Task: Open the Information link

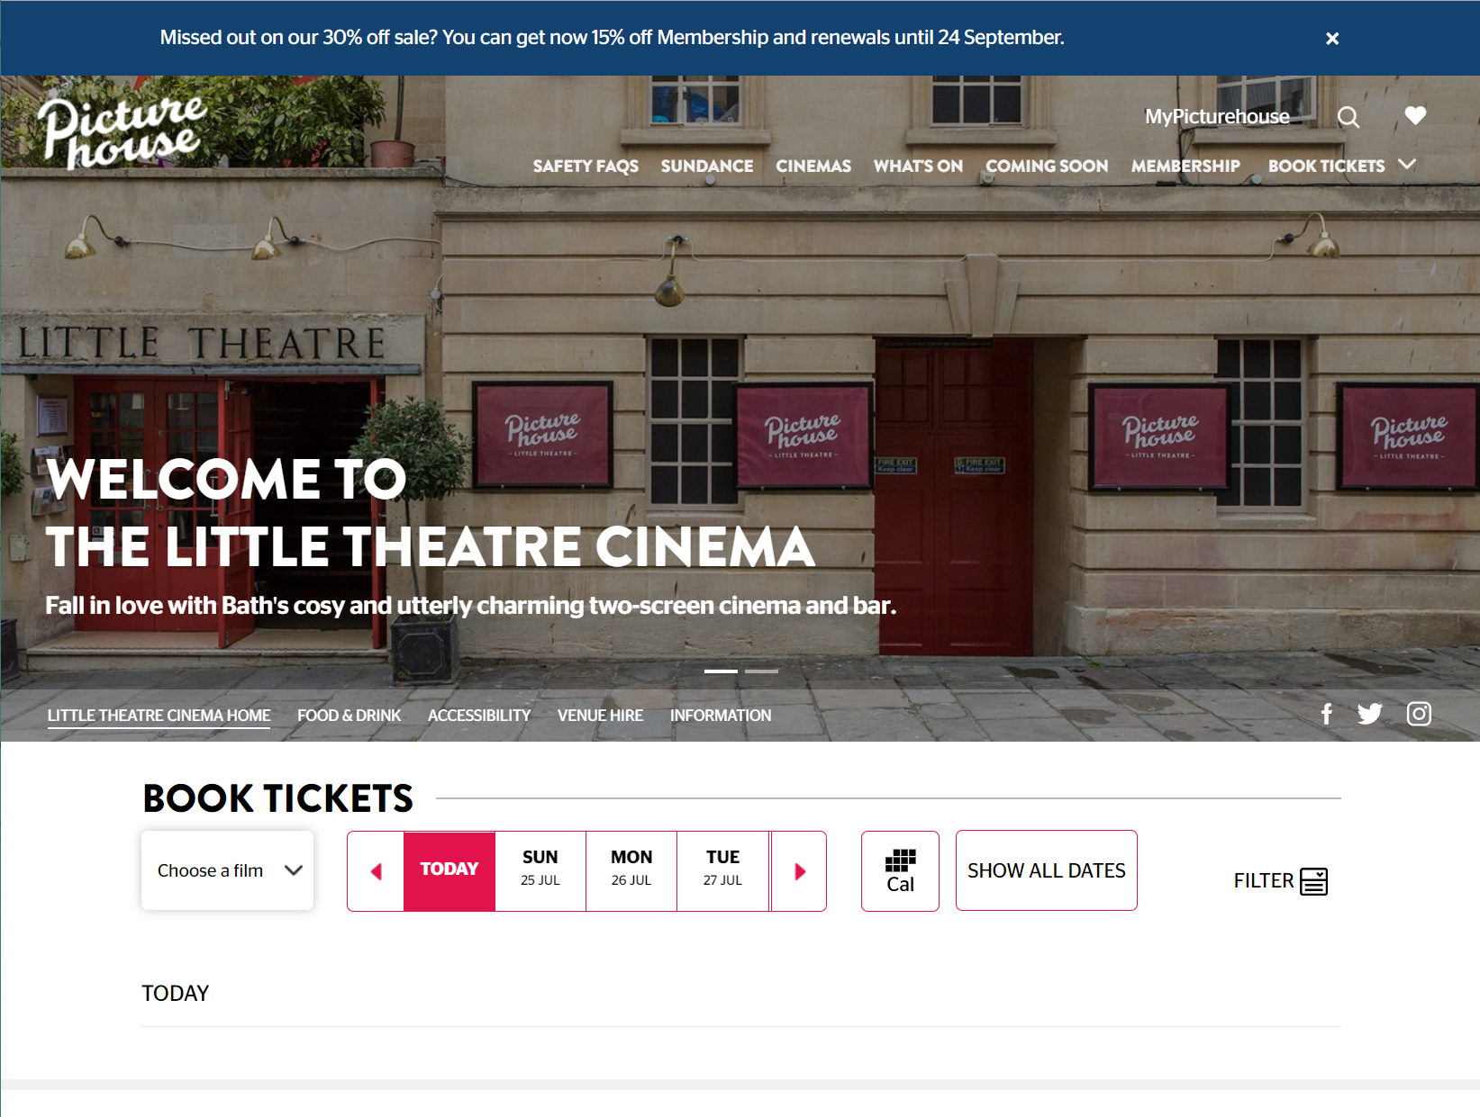Action: (x=721, y=716)
